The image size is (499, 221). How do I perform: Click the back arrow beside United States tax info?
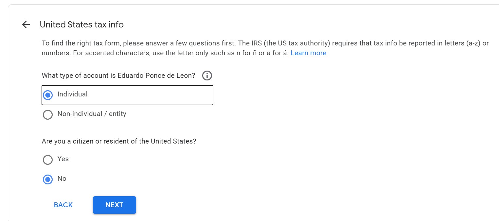pos(26,25)
